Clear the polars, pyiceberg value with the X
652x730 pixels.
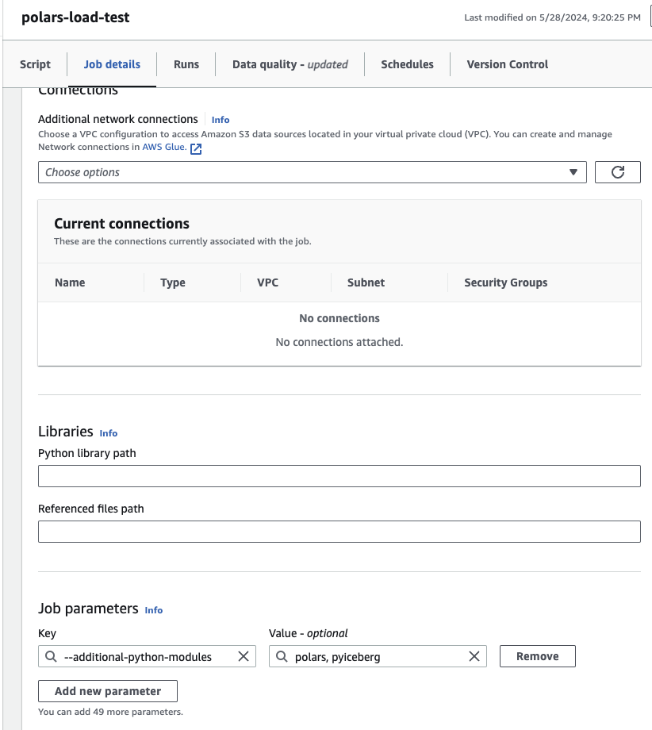tap(474, 656)
